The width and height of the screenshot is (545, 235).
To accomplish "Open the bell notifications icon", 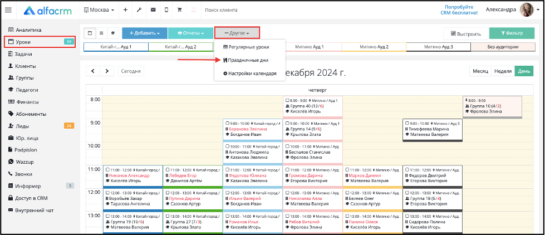I will (194, 10).
